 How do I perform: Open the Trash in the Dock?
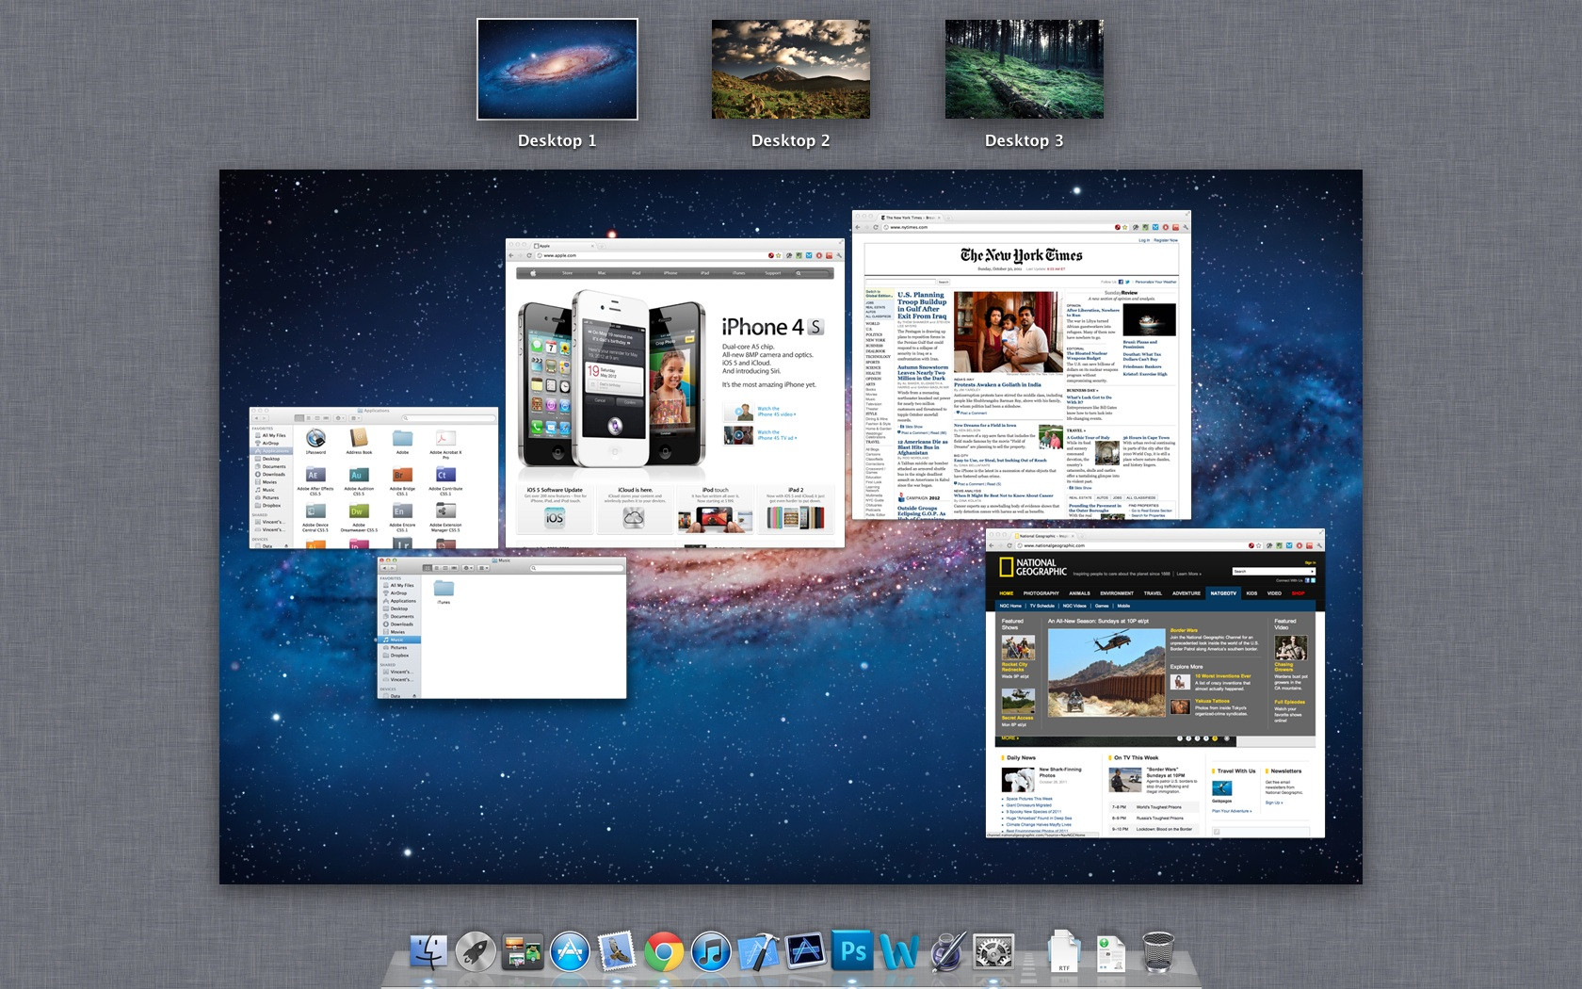(x=1158, y=952)
